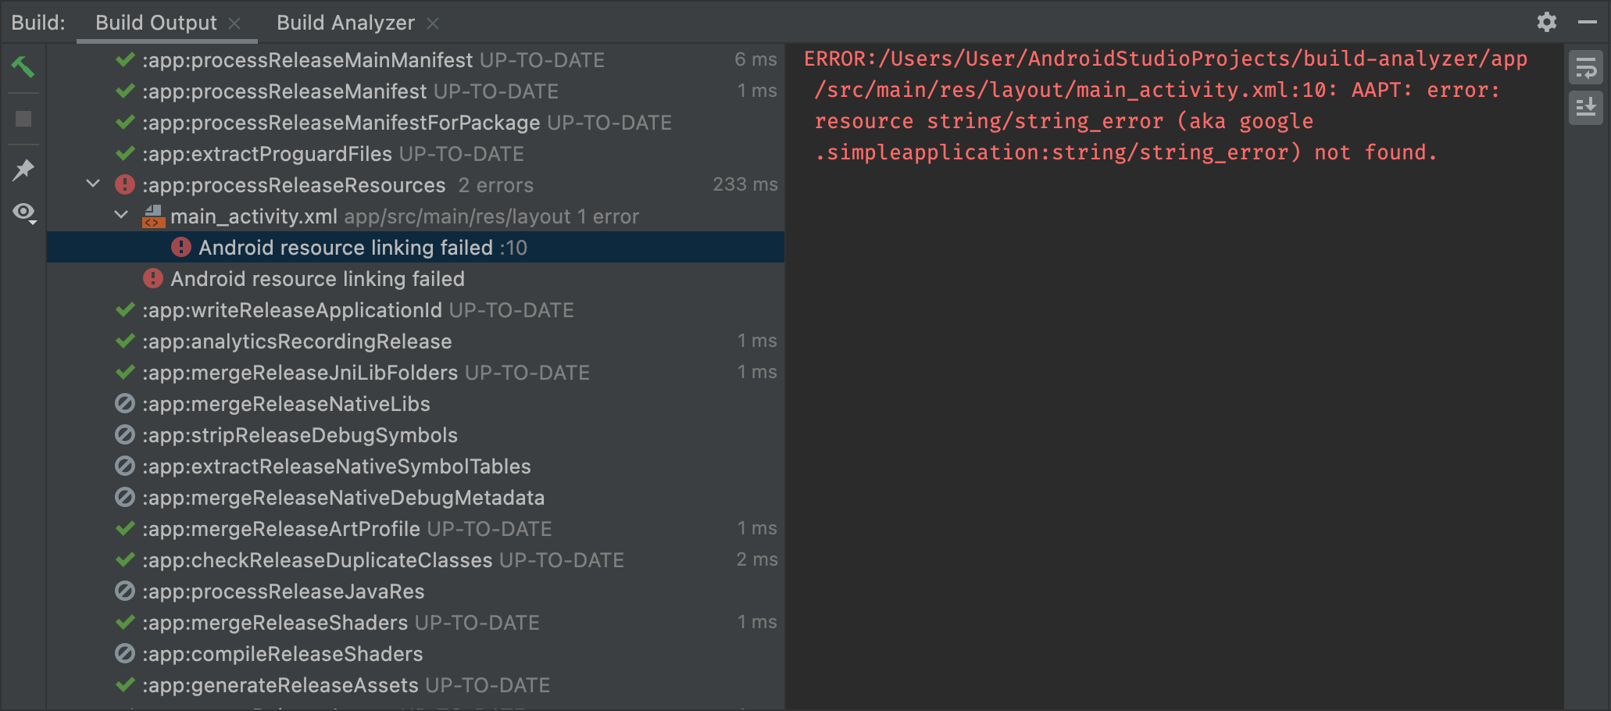
Task: Toggle soft-wrap in error output
Action: pyautogui.click(x=1585, y=69)
